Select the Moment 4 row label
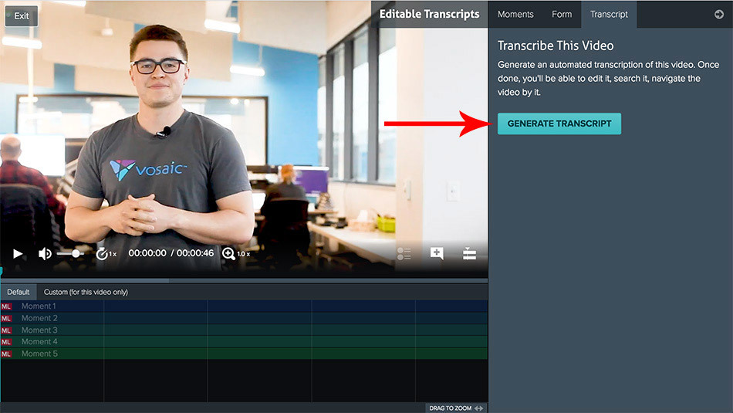The height and width of the screenshot is (413, 733). coord(39,342)
